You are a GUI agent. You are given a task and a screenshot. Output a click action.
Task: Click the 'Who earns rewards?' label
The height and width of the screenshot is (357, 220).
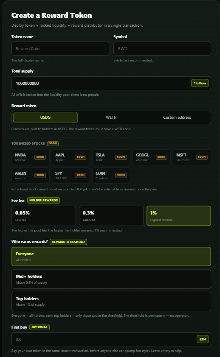30,242
